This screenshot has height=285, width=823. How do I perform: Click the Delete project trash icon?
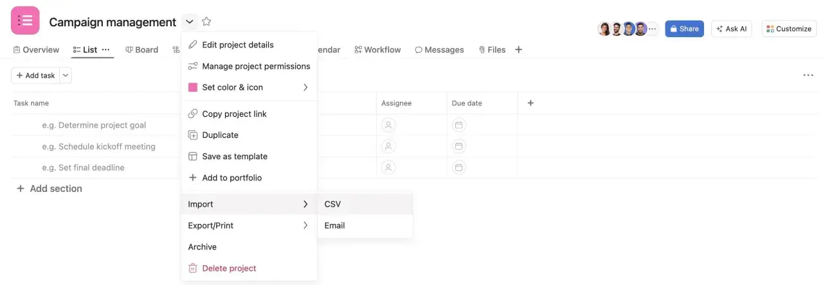coord(192,268)
